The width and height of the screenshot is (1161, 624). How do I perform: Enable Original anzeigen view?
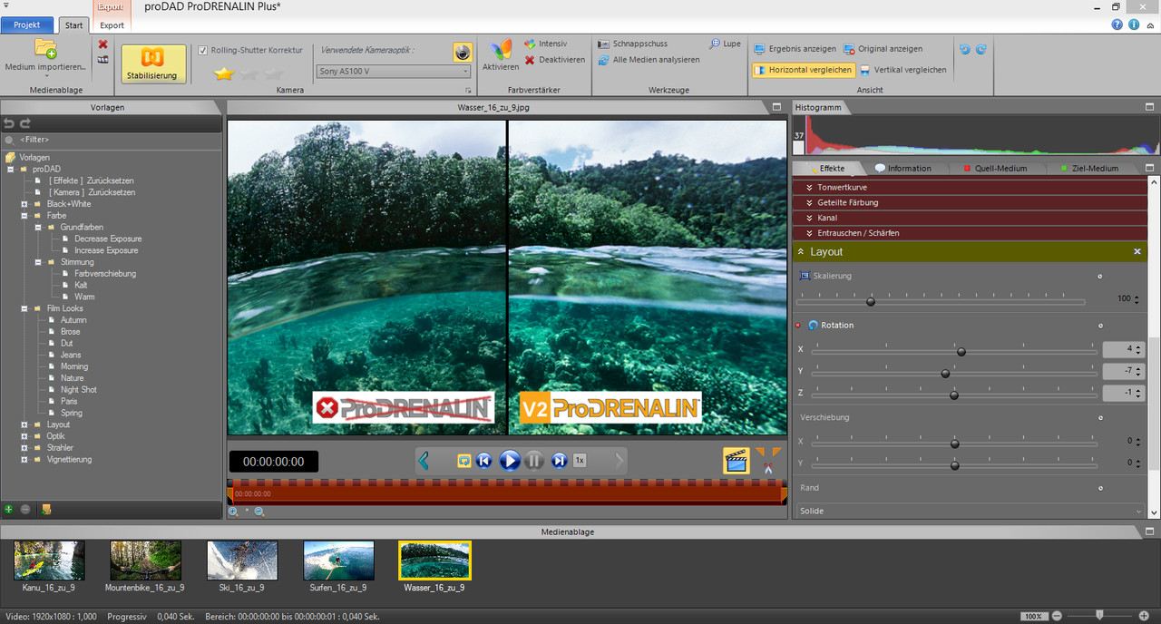(883, 49)
